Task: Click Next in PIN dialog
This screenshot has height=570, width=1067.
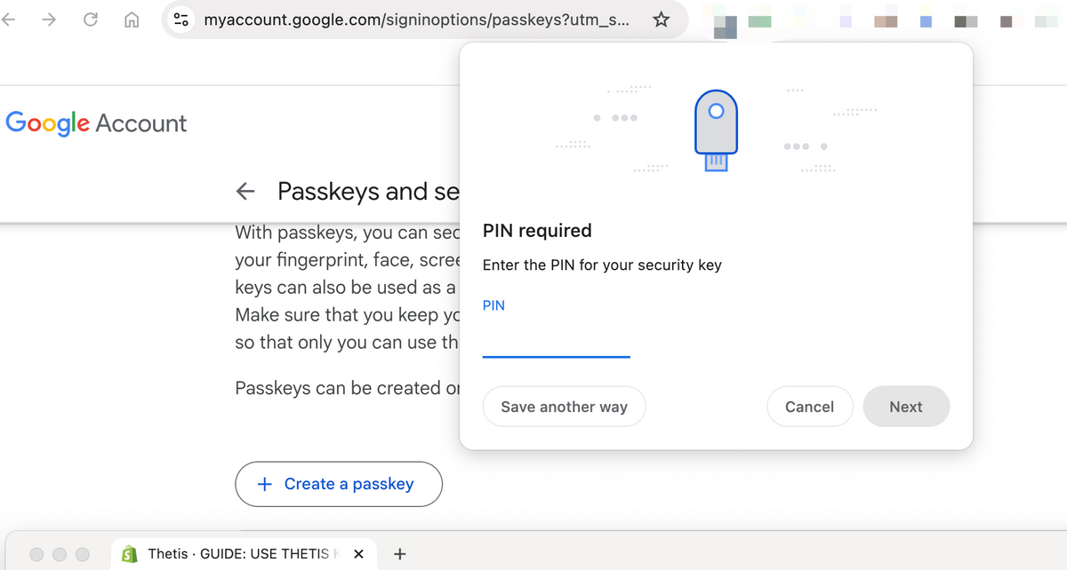Action: pyautogui.click(x=906, y=407)
